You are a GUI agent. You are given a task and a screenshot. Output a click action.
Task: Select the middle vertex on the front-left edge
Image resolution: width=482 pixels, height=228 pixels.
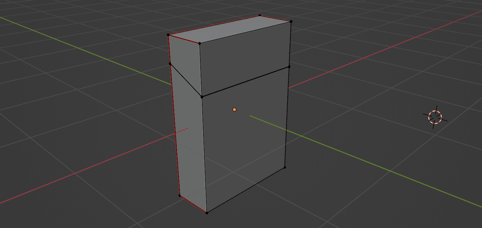[202, 97]
